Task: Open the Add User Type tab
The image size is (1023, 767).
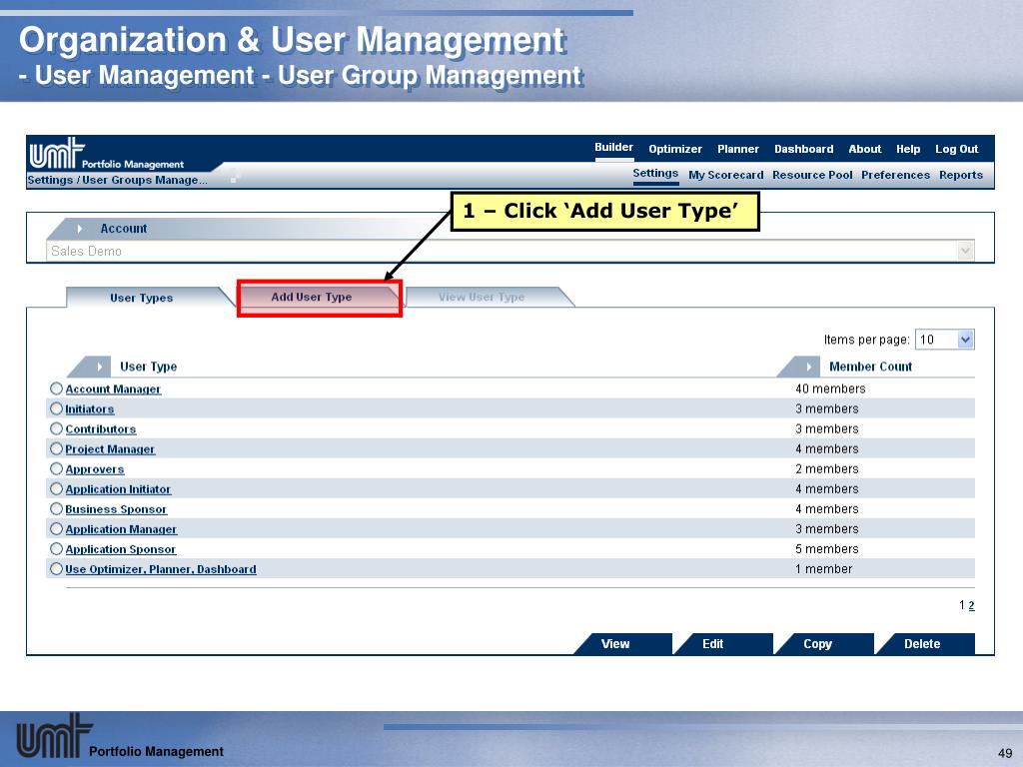Action: click(312, 297)
